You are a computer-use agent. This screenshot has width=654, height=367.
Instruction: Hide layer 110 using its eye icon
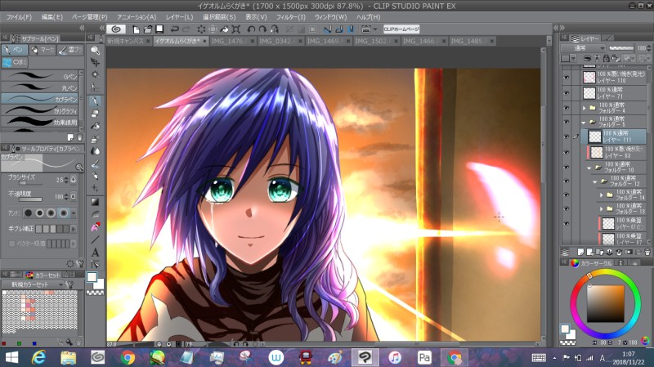566,78
